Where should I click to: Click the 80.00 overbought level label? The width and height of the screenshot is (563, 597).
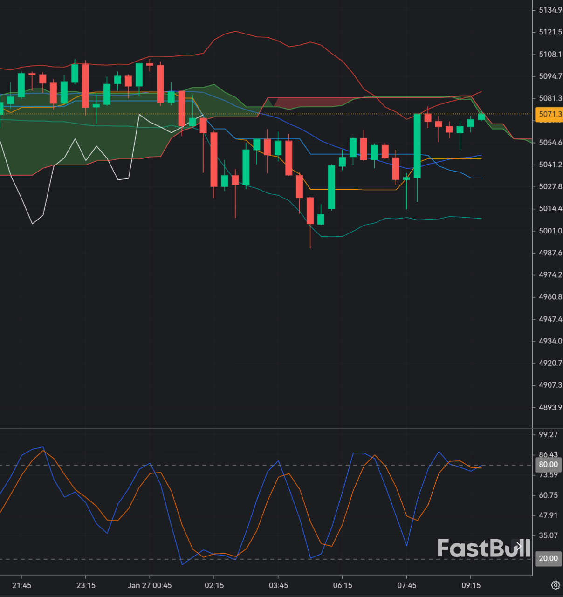(548, 464)
